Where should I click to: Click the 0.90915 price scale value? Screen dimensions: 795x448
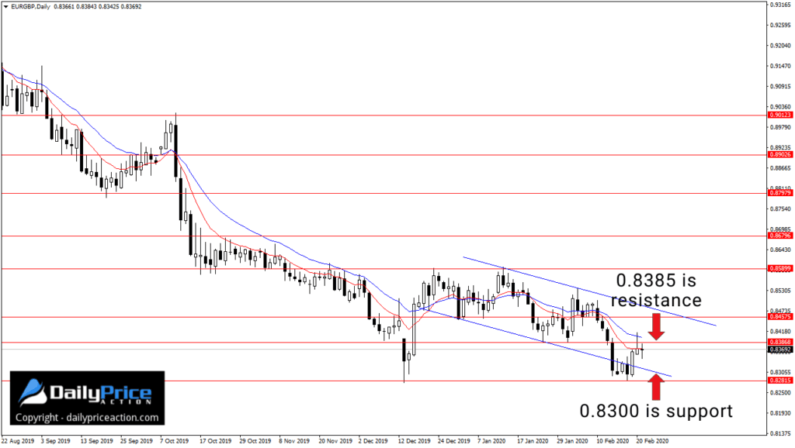pyautogui.click(x=781, y=86)
